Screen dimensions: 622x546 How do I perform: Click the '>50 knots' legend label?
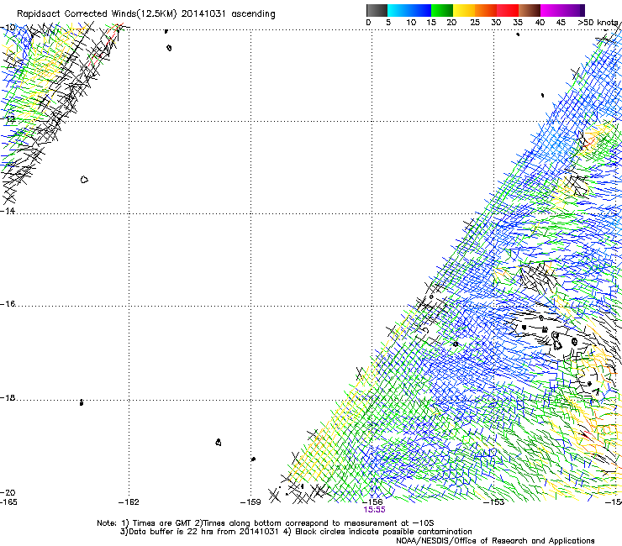(598, 23)
